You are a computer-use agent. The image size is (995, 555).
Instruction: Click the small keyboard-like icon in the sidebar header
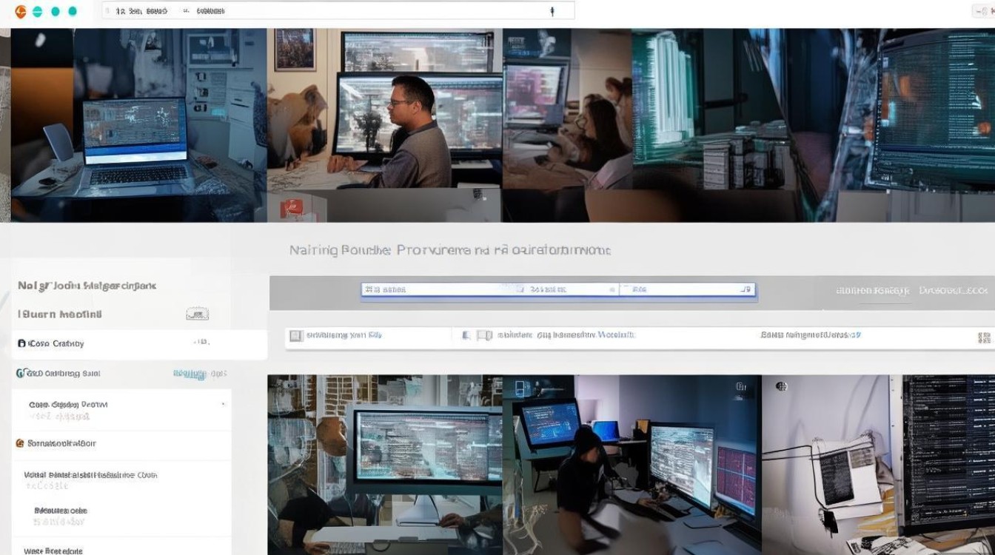coord(197,314)
